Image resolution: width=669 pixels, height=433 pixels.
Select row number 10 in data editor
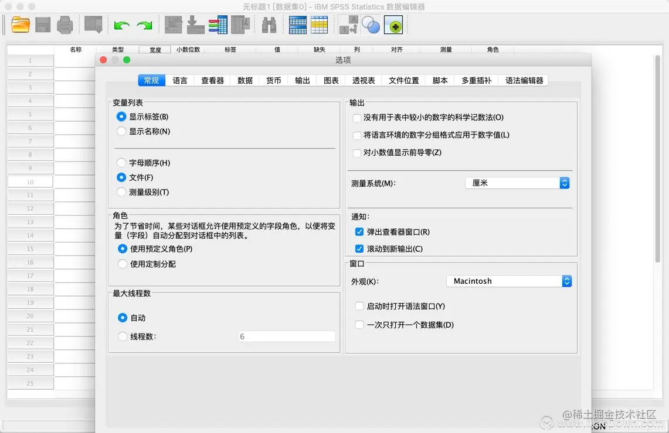(x=30, y=182)
